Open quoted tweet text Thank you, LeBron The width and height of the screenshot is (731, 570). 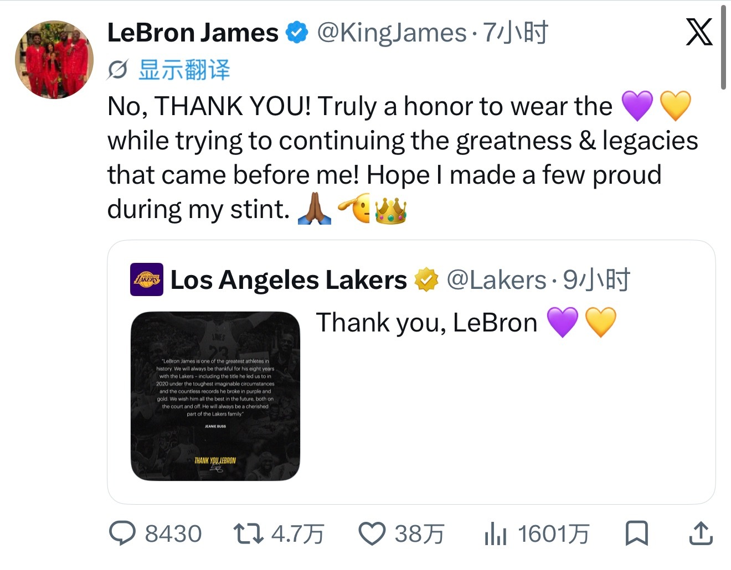426,323
